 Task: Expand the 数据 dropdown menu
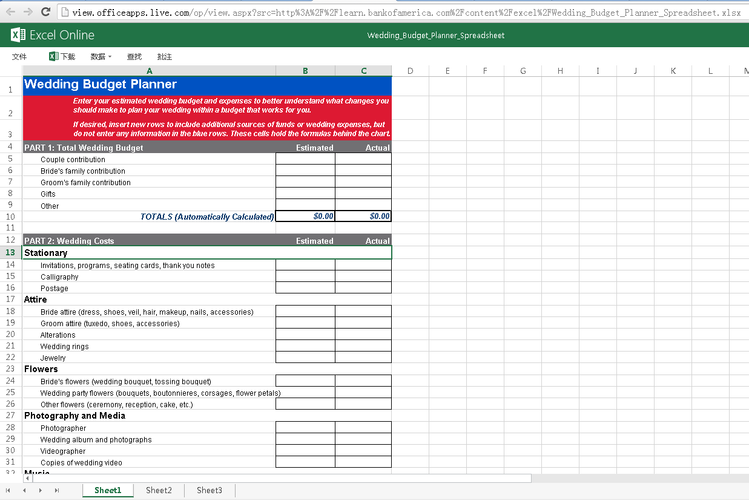[101, 56]
